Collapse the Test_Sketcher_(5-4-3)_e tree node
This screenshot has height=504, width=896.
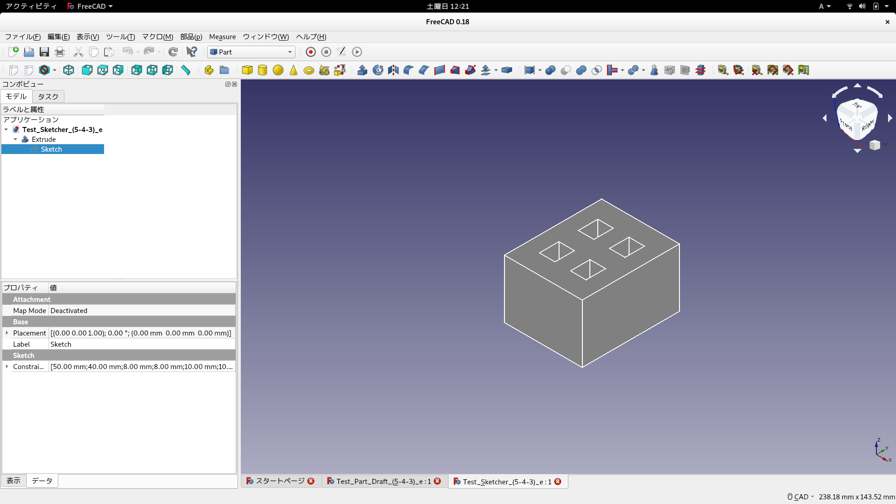(x=6, y=130)
